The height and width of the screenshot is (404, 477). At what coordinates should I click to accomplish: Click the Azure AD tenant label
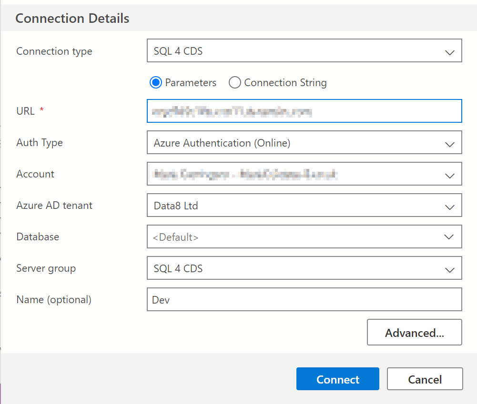click(x=54, y=206)
